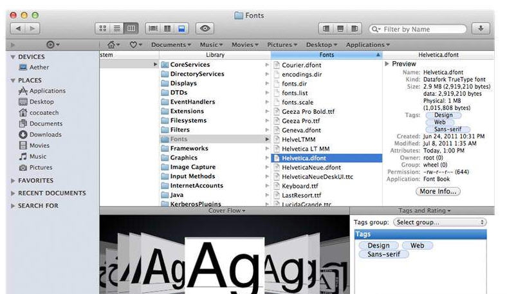
Task: Open the Cover Flow pane menu
Action: point(227,210)
